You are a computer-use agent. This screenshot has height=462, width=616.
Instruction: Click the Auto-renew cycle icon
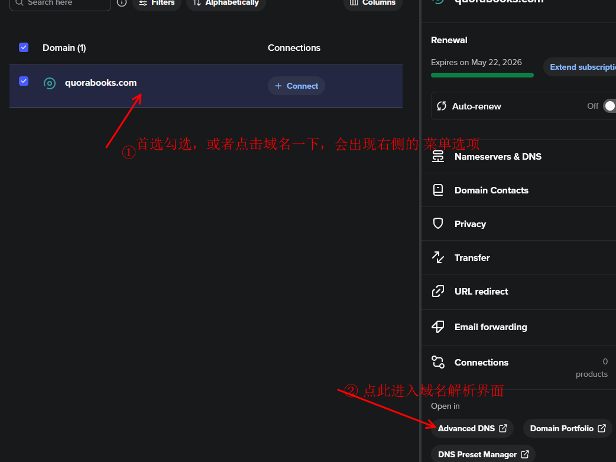[x=442, y=106]
